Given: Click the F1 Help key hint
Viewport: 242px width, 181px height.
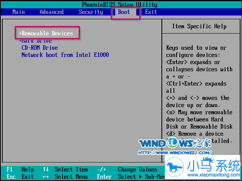Looking at the screenshot, I should pyautogui.click(x=20, y=169).
